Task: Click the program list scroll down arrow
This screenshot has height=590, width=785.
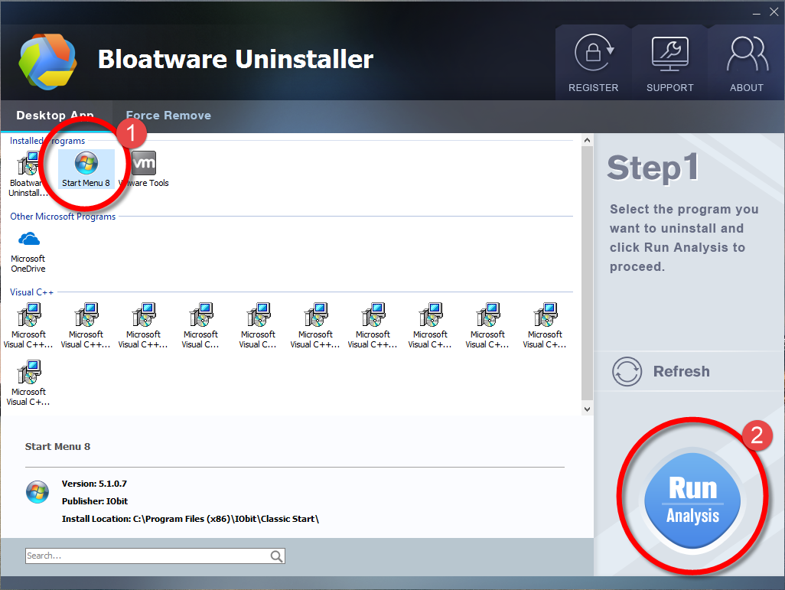Action: click(588, 409)
